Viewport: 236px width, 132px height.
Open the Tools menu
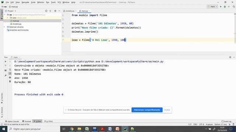(x=53, y=2)
